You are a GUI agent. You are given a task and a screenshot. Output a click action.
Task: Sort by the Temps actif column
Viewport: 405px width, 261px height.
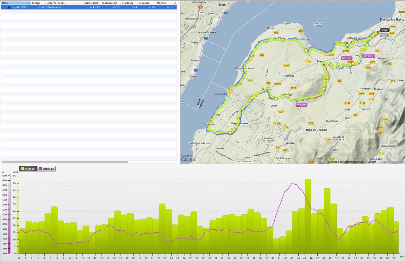pyautogui.click(x=90, y=3)
